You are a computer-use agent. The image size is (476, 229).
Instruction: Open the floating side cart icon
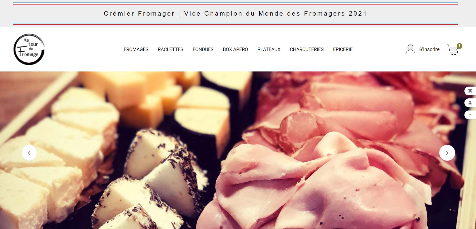470,91
